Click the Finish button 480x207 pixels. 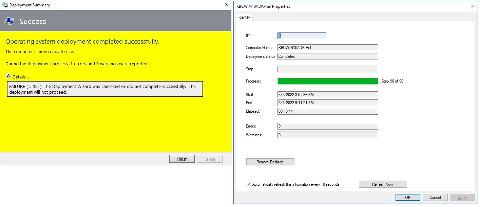click(x=182, y=159)
